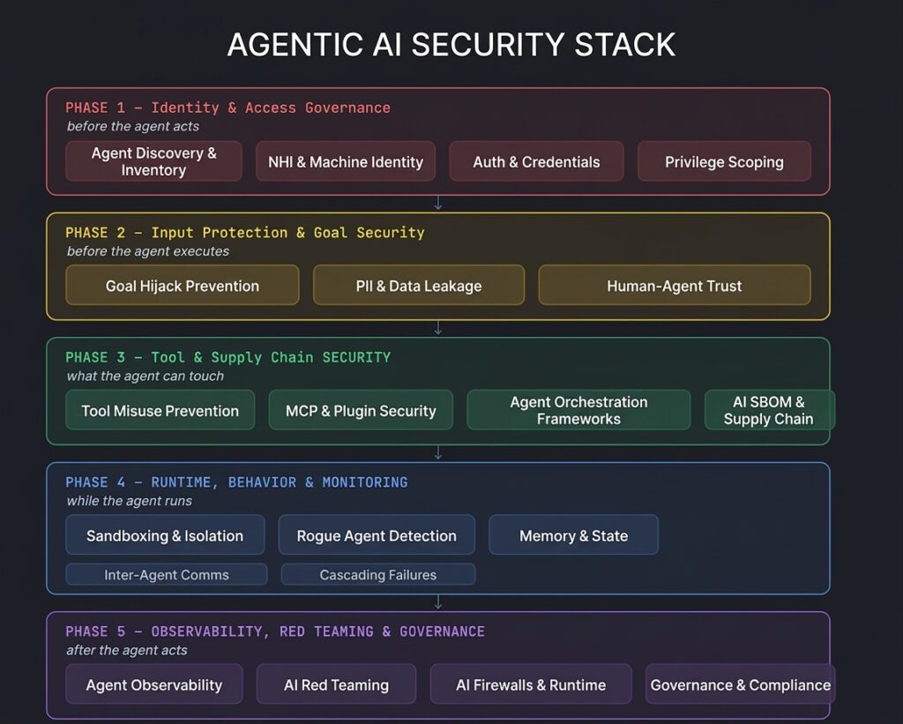Select the Cascading Failures box

[378, 574]
